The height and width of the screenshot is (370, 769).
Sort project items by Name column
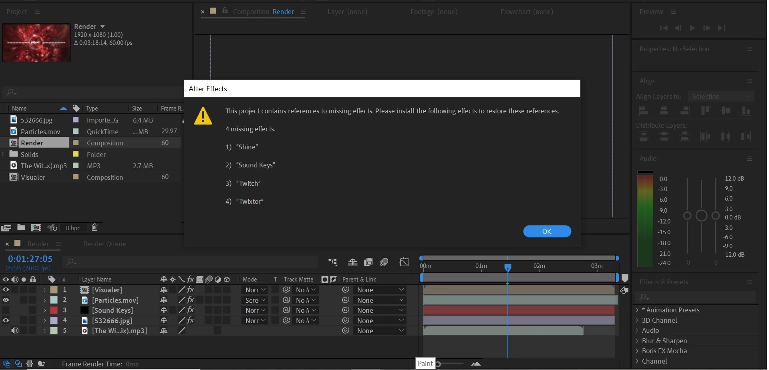(x=19, y=109)
